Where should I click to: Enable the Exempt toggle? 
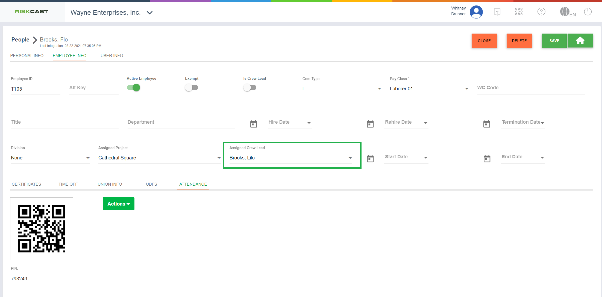point(192,88)
